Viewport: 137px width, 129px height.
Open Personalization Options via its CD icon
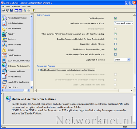(x=4, y=18)
